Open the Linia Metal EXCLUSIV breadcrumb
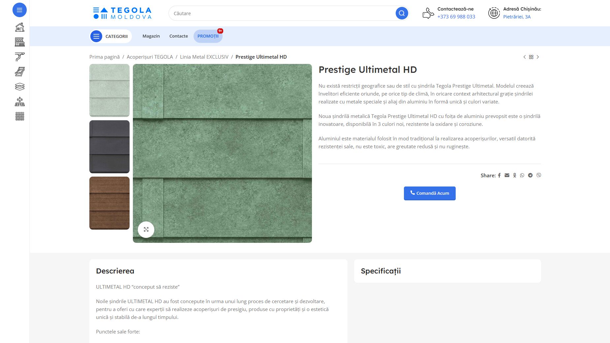Viewport: 610px width, 343px height. 204,57
